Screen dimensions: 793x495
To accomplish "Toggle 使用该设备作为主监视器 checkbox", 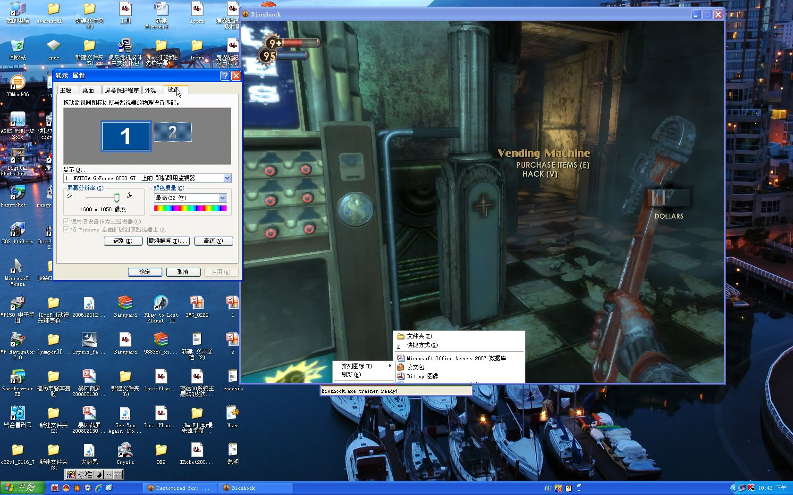I will [67, 222].
